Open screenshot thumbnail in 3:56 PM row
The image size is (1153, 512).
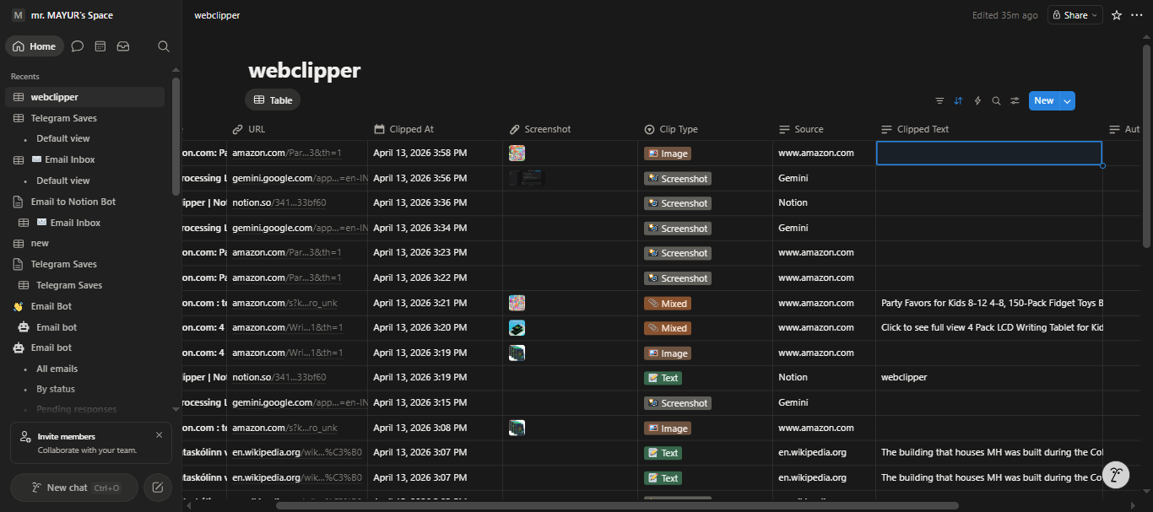pyautogui.click(x=527, y=178)
